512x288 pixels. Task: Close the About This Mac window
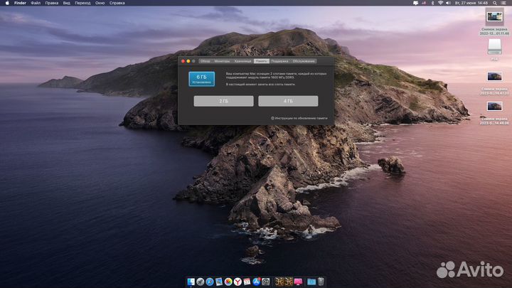click(x=183, y=61)
